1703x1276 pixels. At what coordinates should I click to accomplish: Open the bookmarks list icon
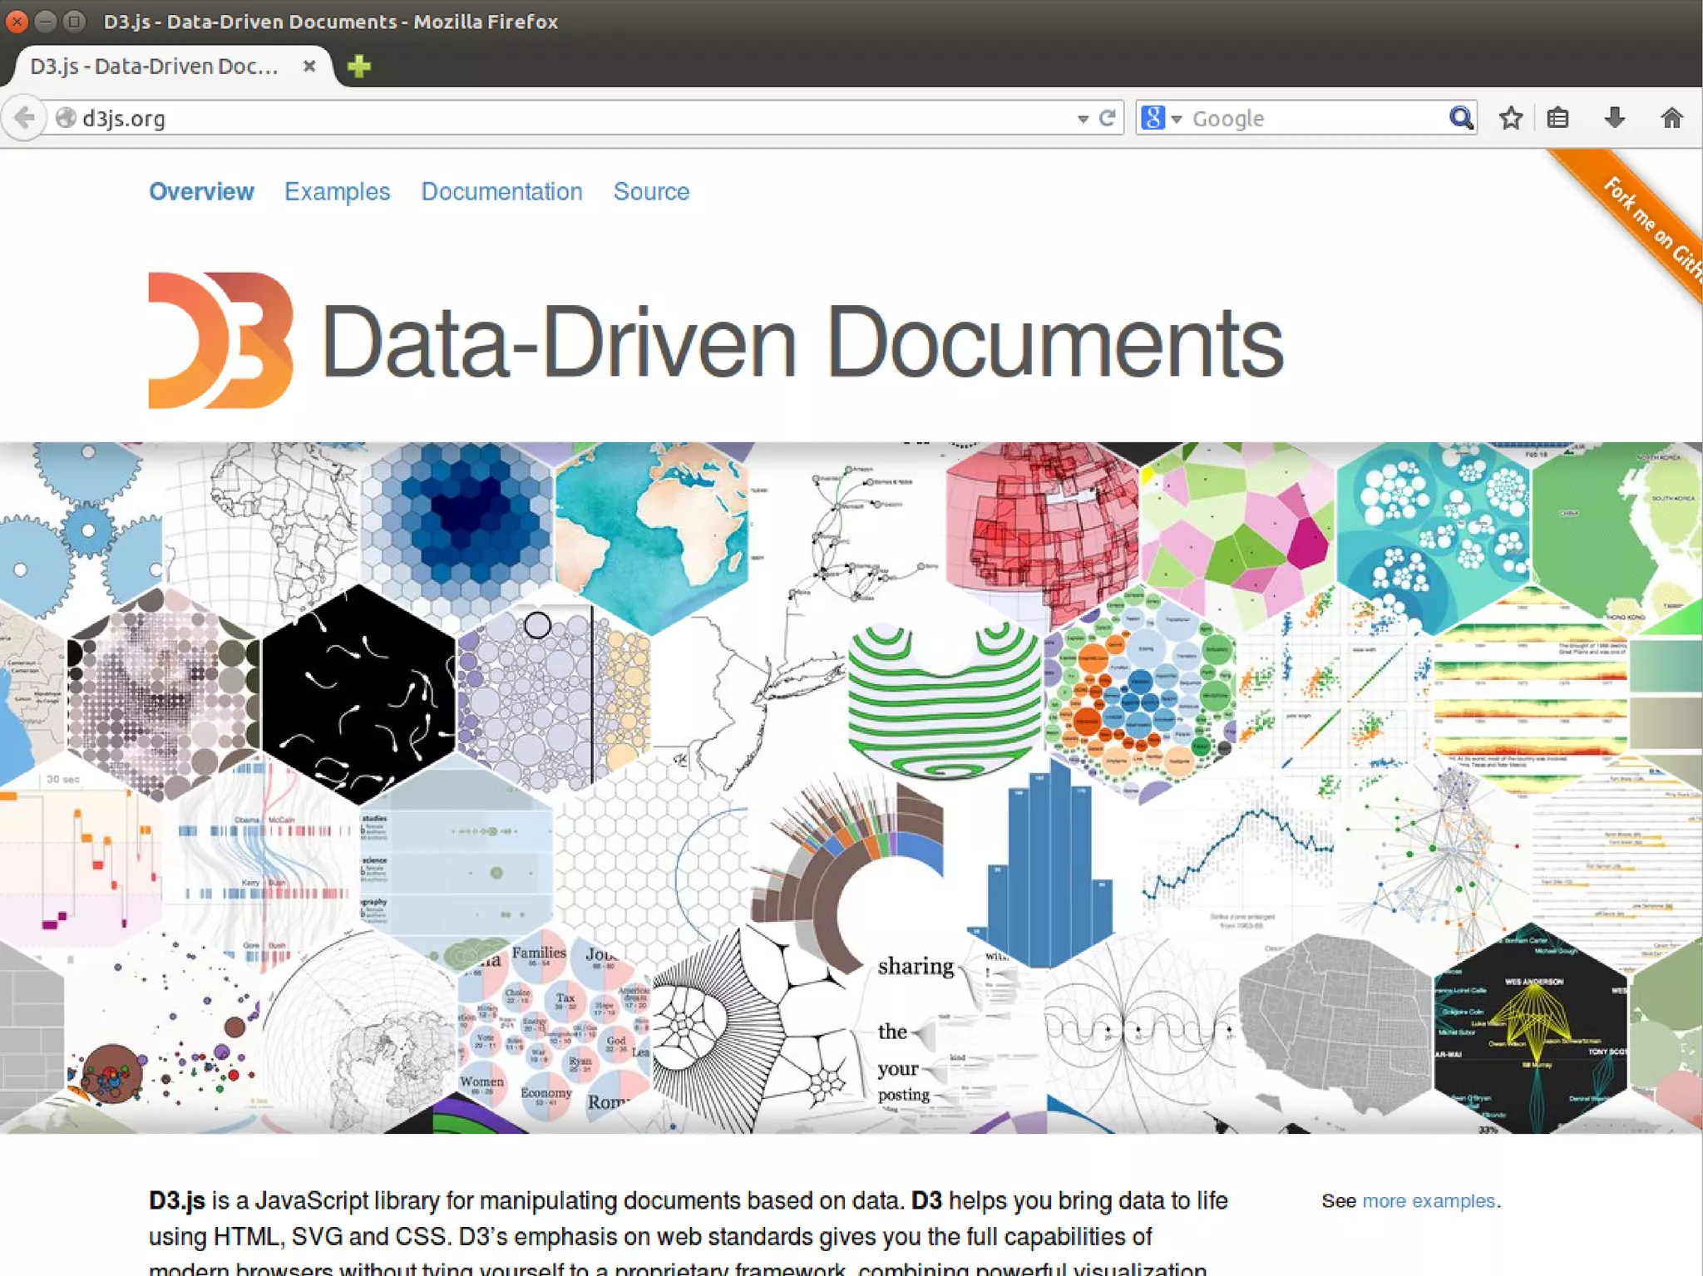coord(1557,118)
